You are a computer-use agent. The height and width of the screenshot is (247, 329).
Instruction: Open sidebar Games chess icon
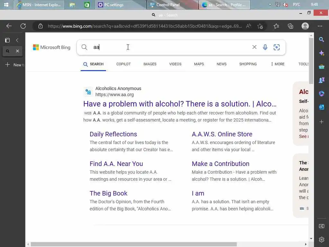point(321,80)
